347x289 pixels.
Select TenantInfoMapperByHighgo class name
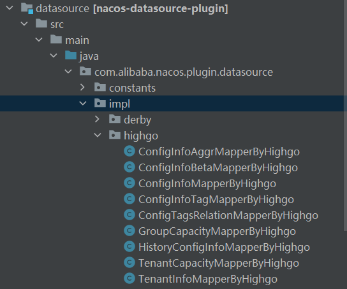(208, 279)
